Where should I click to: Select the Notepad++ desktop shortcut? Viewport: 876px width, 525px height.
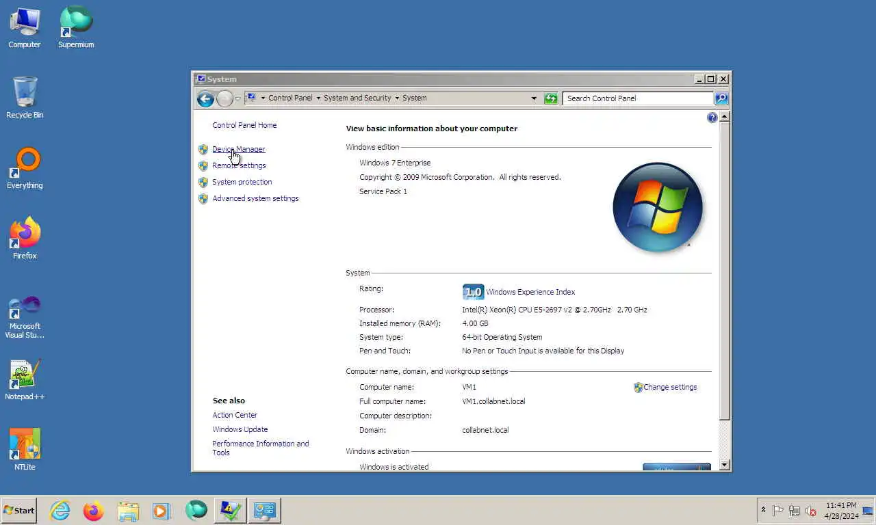coord(25,379)
